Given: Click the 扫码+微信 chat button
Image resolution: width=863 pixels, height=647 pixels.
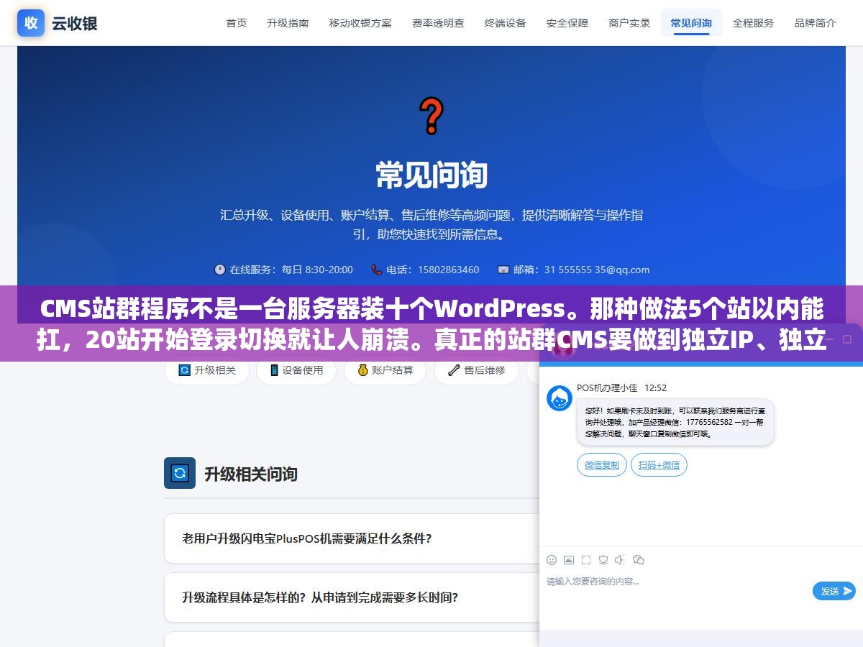Looking at the screenshot, I should click(659, 465).
